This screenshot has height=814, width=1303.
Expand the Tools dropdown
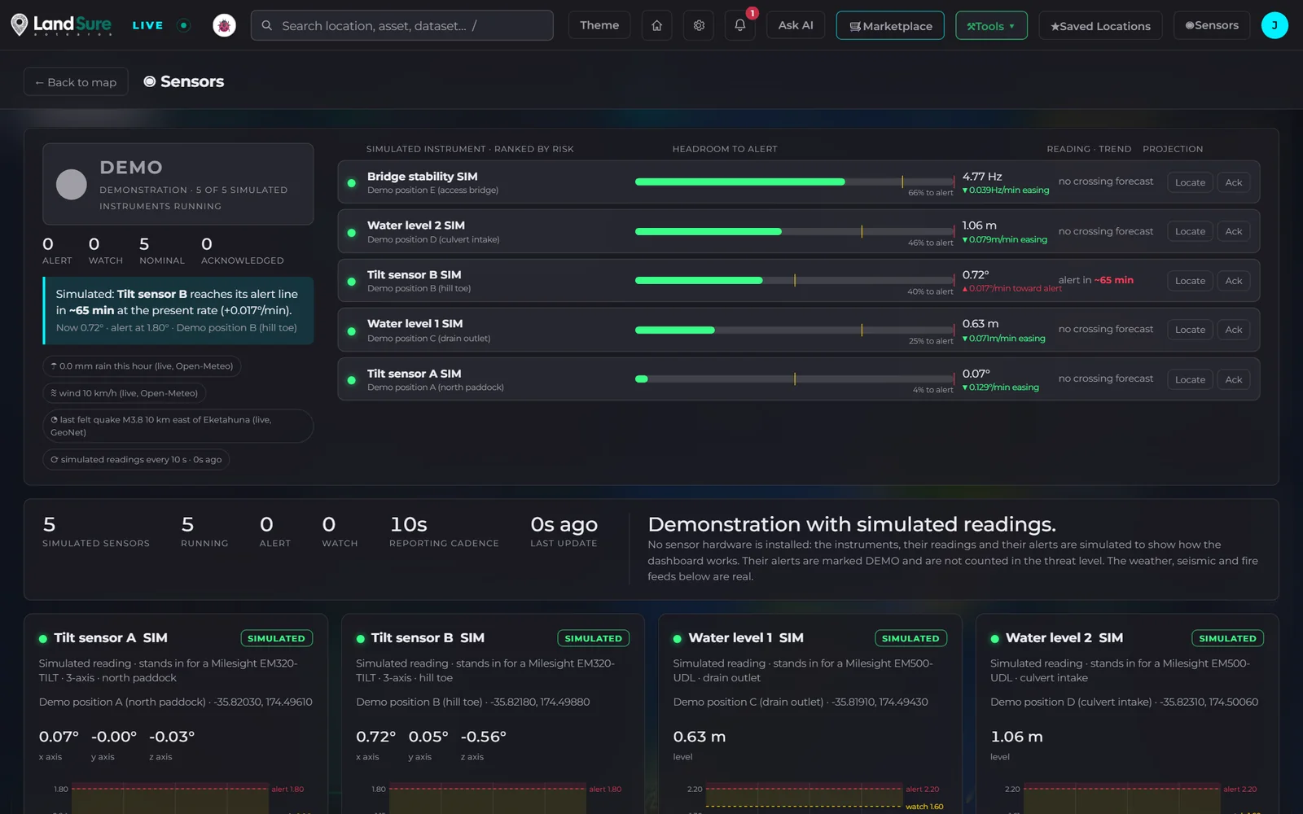pyautogui.click(x=991, y=26)
